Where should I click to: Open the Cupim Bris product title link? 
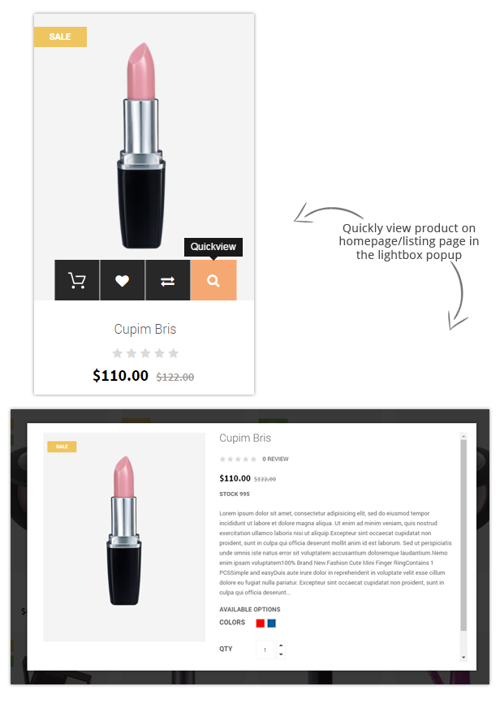tap(145, 329)
